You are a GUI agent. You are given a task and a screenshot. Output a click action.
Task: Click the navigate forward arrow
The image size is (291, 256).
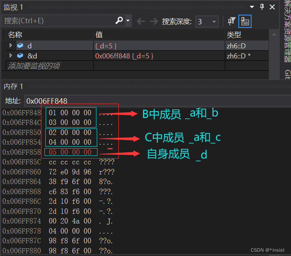[154, 21]
